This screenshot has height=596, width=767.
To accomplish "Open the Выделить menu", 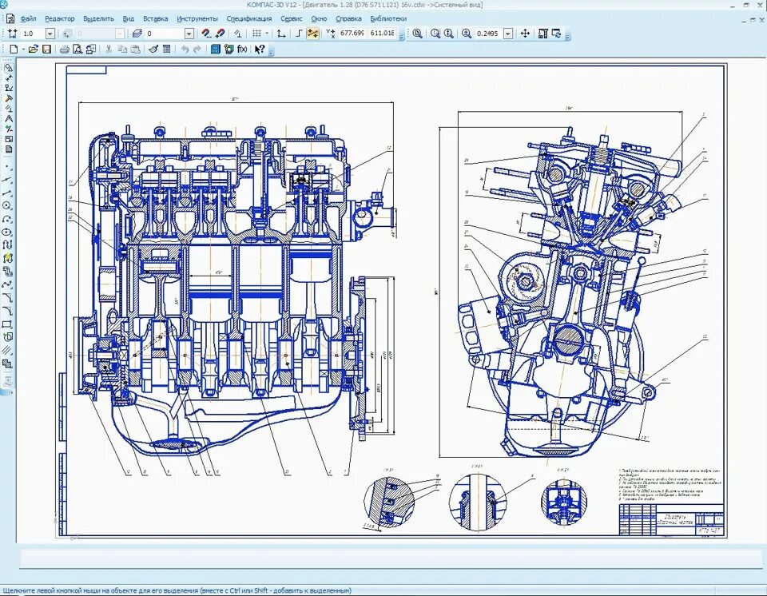I will [x=98, y=19].
